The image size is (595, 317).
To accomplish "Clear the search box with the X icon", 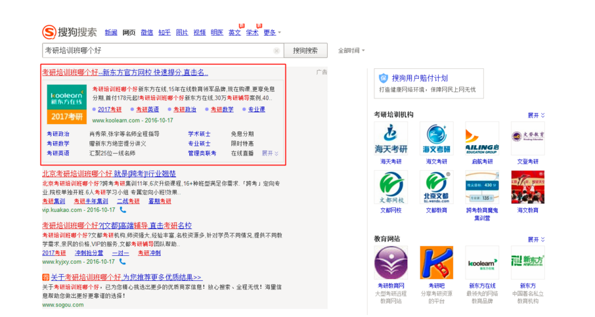I will tap(276, 51).
